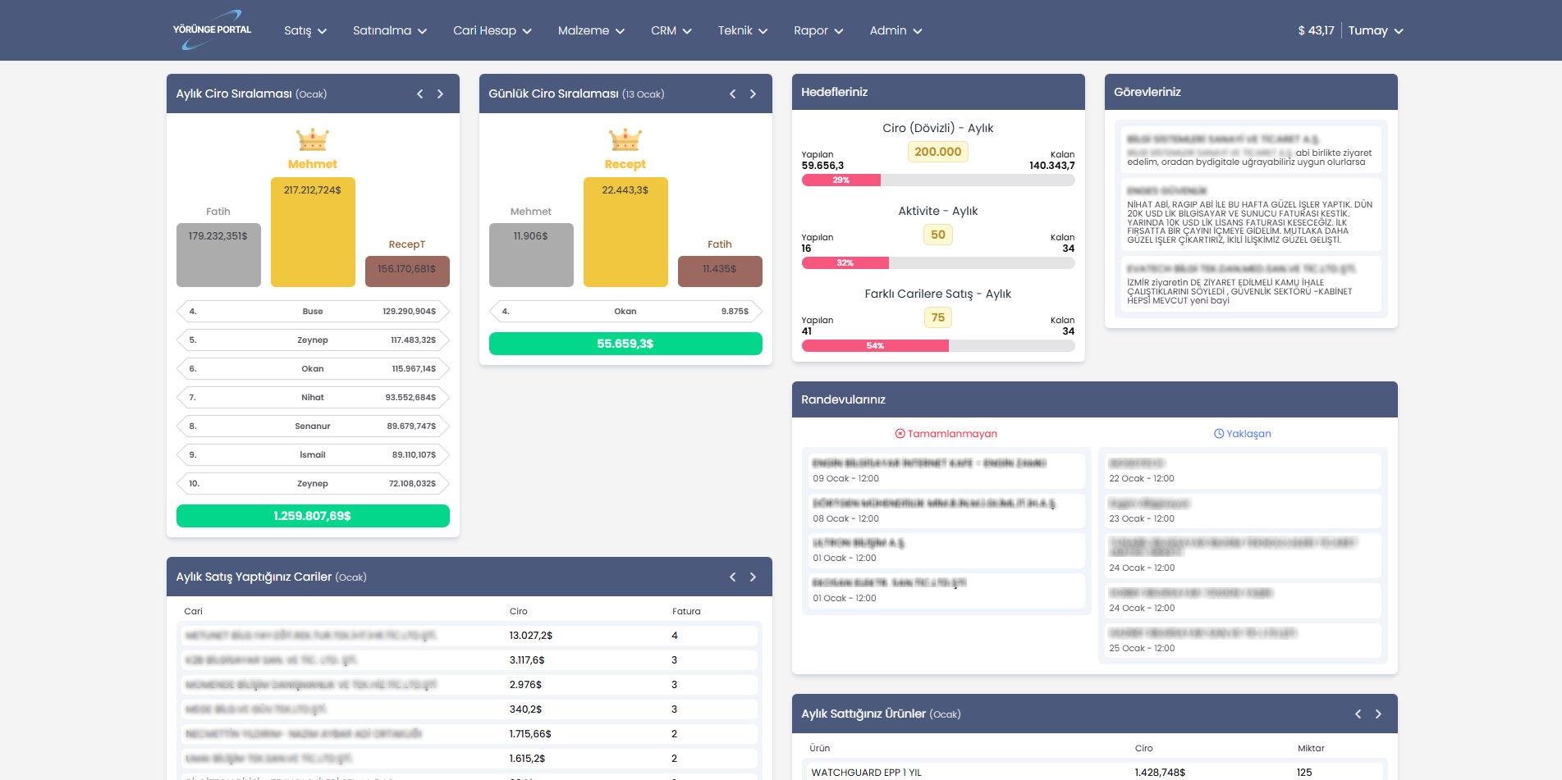Viewport: 1562px width, 780px height.
Task: Click the green monthly total 1.259.807,69$
Action: click(312, 516)
